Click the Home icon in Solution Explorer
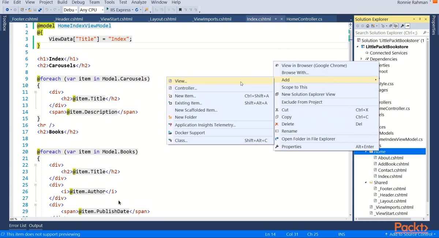This screenshot has width=439, height=238. [368, 26]
